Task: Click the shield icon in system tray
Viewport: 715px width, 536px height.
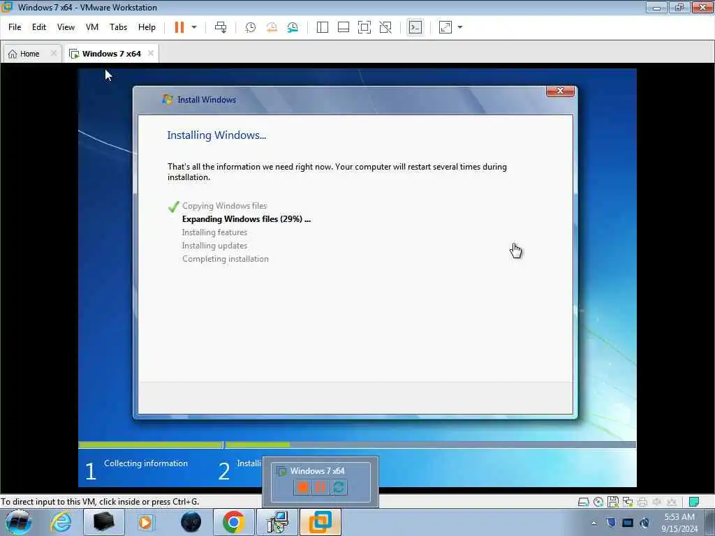Action: click(x=610, y=523)
